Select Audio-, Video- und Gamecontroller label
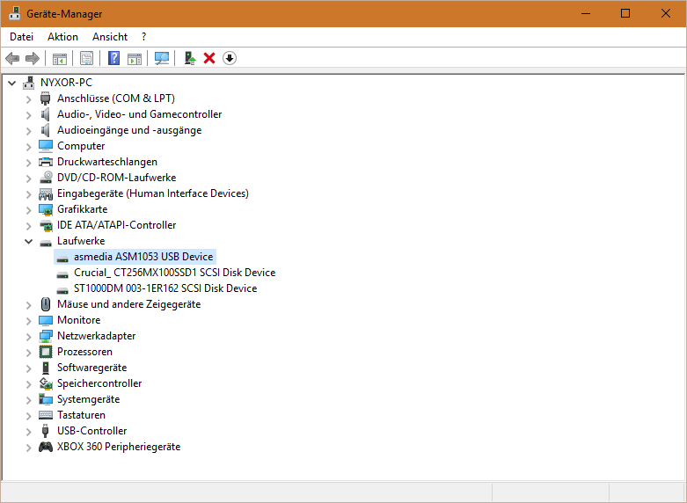Image resolution: width=687 pixels, height=503 pixels. tap(139, 114)
